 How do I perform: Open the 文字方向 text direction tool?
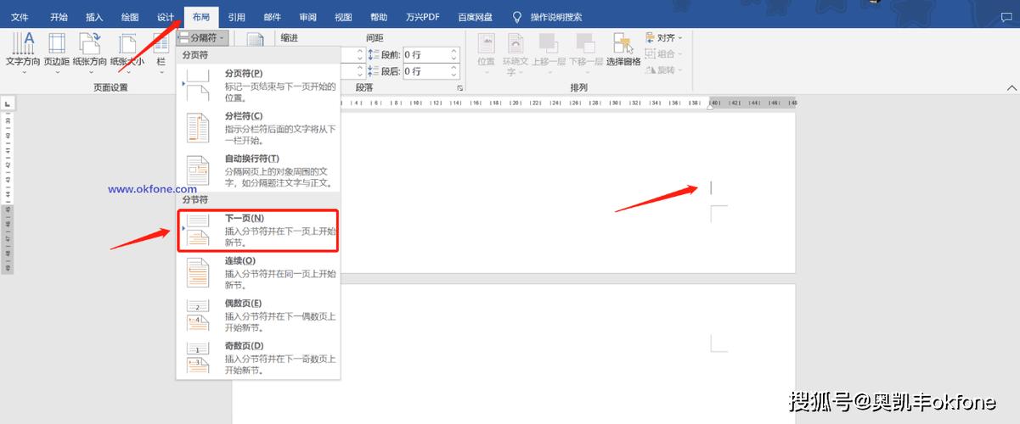pos(25,53)
